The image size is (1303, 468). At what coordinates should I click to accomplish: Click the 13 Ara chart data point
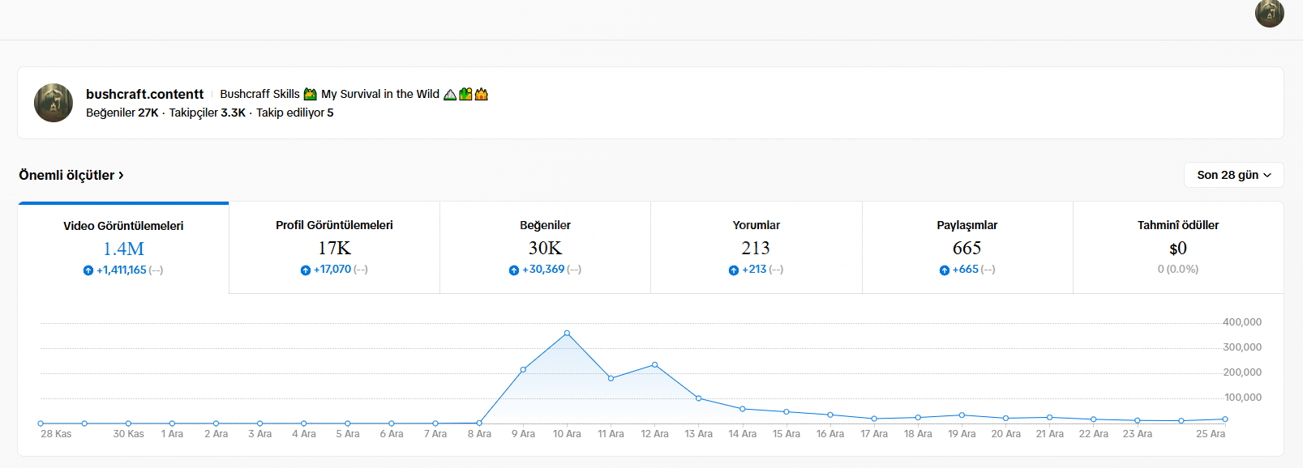(x=699, y=398)
